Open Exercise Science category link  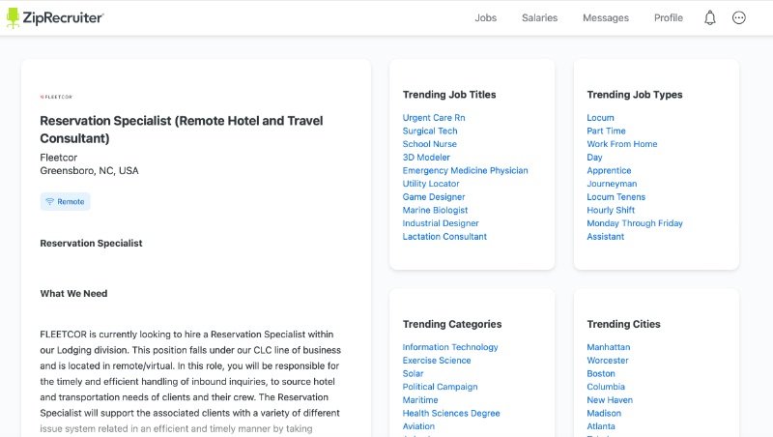tap(437, 360)
